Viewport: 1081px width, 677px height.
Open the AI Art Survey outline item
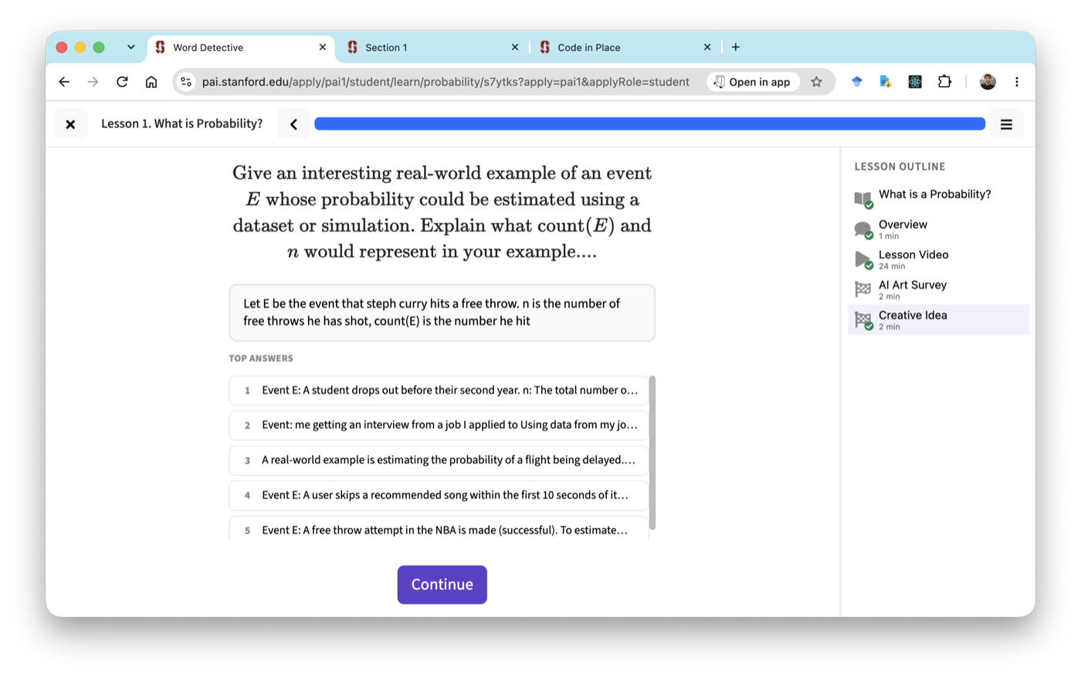point(938,289)
